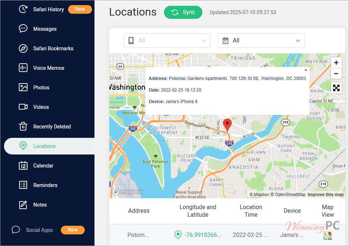Image resolution: width=349 pixels, height=246 pixels.
Task: Open Google Maps view icon in row
Action: tap(328, 236)
